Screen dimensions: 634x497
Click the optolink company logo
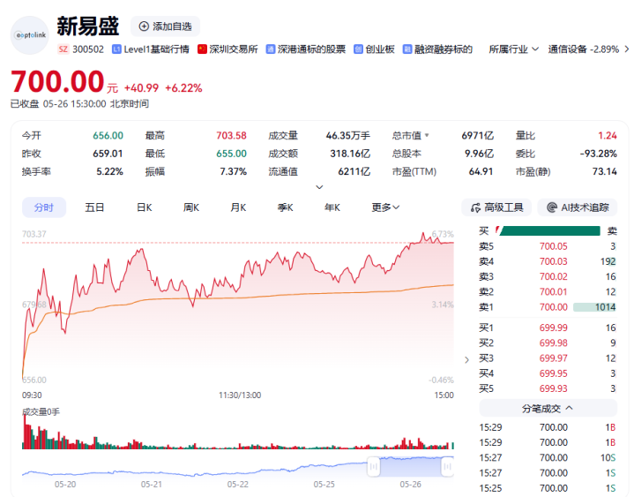(x=29, y=35)
